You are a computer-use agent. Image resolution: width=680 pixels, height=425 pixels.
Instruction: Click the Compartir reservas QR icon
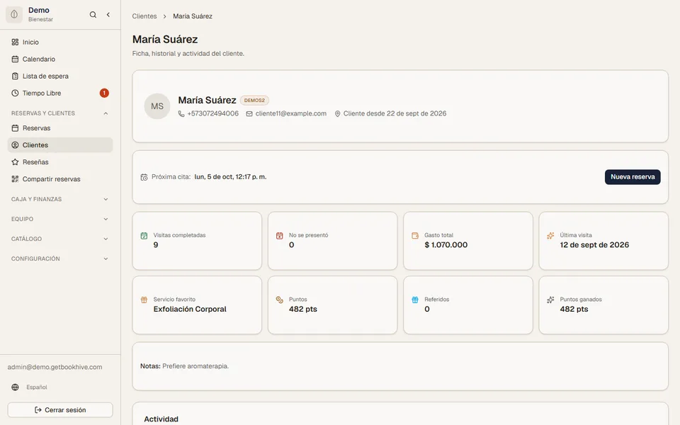15,178
